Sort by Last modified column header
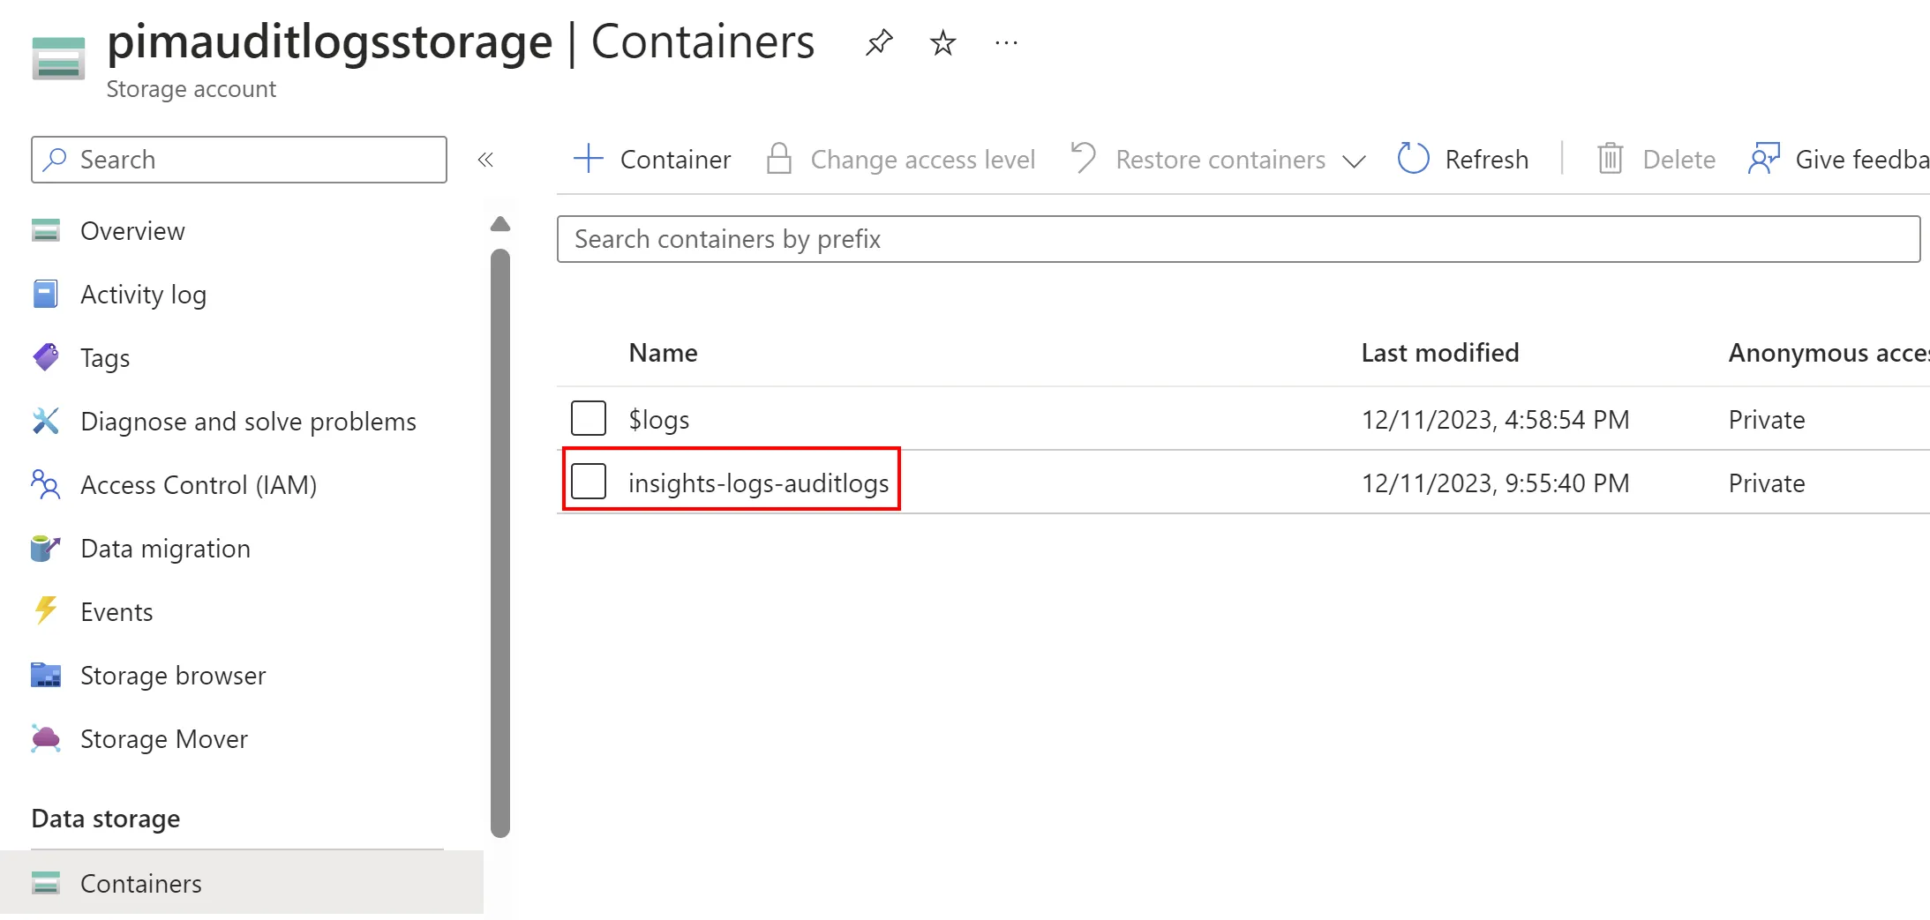The image size is (1930, 920). pos(1440,353)
